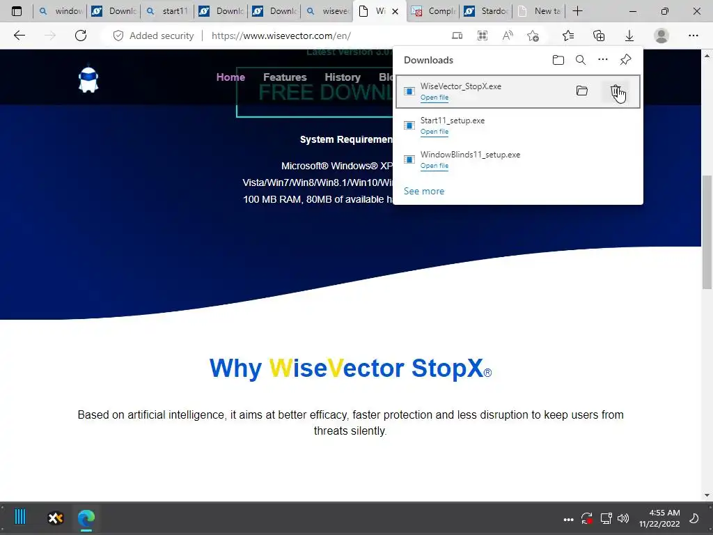Screen dimensions: 713x535
Task: Switch to the 'window' search tab
Action: [60, 11]
